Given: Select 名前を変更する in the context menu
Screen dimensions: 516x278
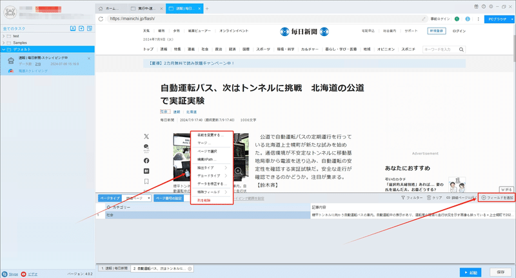Looking at the screenshot, I should (212, 135).
